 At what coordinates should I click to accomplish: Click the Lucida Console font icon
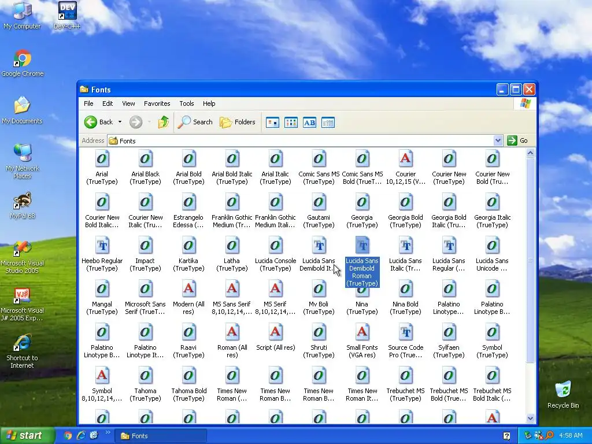pos(275,245)
